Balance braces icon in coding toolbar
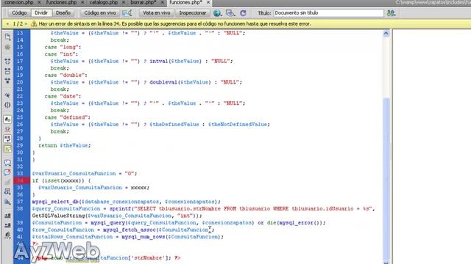Screen dimensions: 471x264 (x=7, y=105)
